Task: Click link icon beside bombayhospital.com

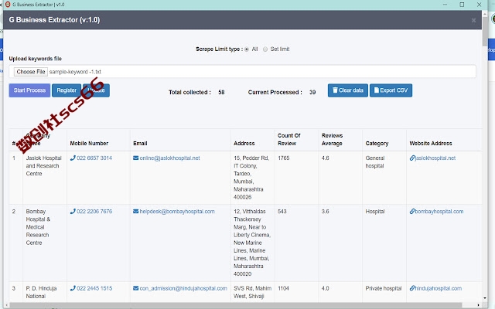Action: coord(412,211)
